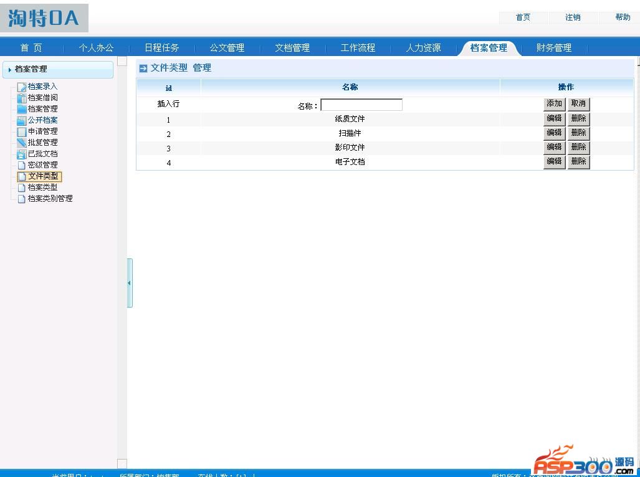This screenshot has height=477, width=640.
Task: Open 批复管理 in the sidebar tree
Action: click(42, 143)
